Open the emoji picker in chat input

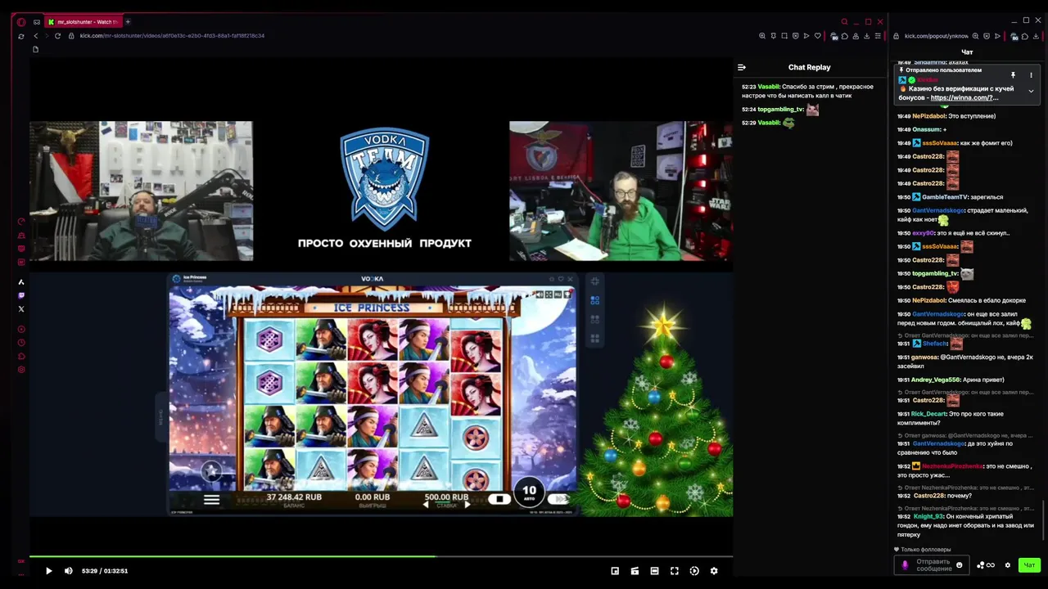pyautogui.click(x=960, y=565)
